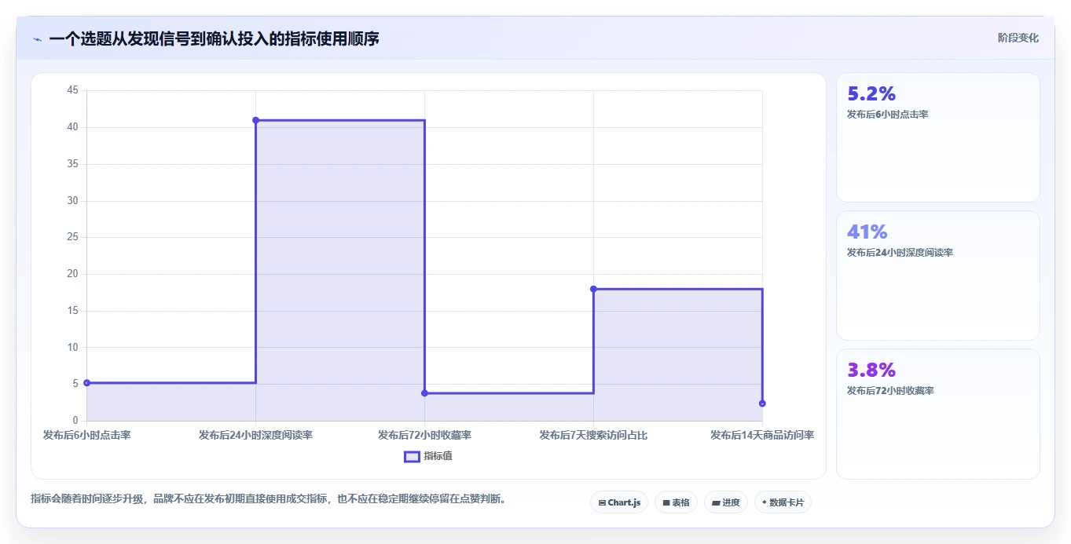Click the 3.8% stat card value
The height and width of the screenshot is (544, 1071).
click(871, 370)
